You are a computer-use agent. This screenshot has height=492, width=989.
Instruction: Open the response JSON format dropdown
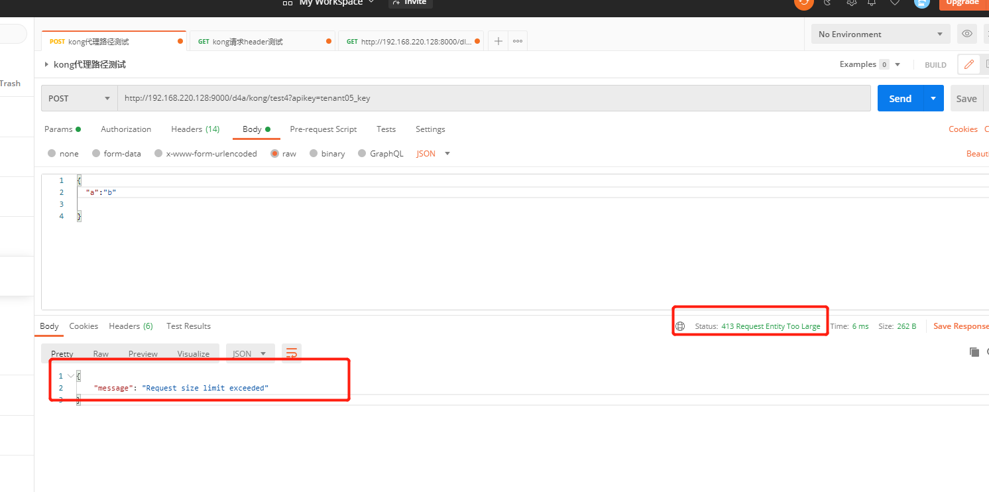coord(250,353)
